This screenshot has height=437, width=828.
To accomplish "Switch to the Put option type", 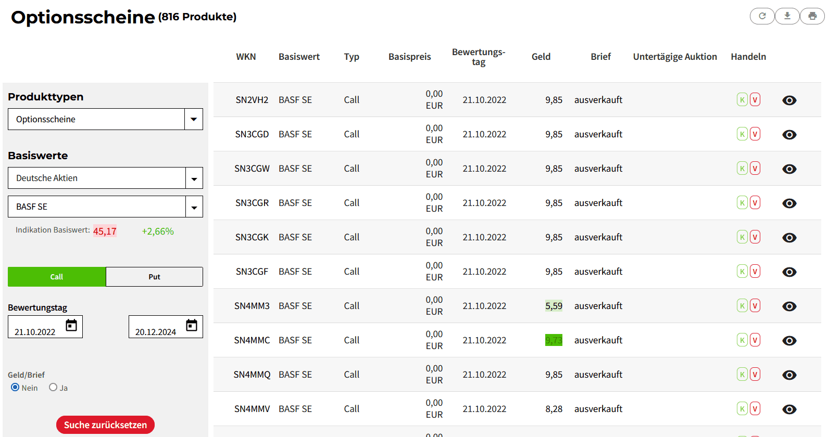I will coord(154,277).
